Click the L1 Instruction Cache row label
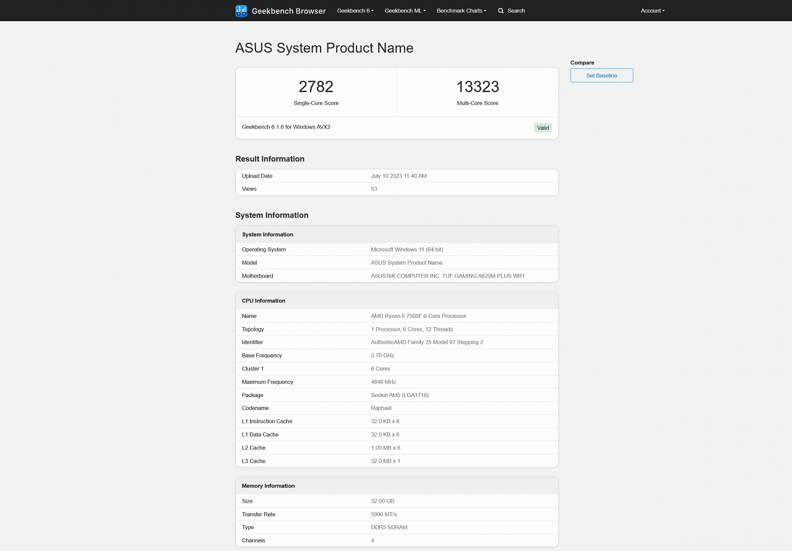792x551 pixels. point(267,422)
